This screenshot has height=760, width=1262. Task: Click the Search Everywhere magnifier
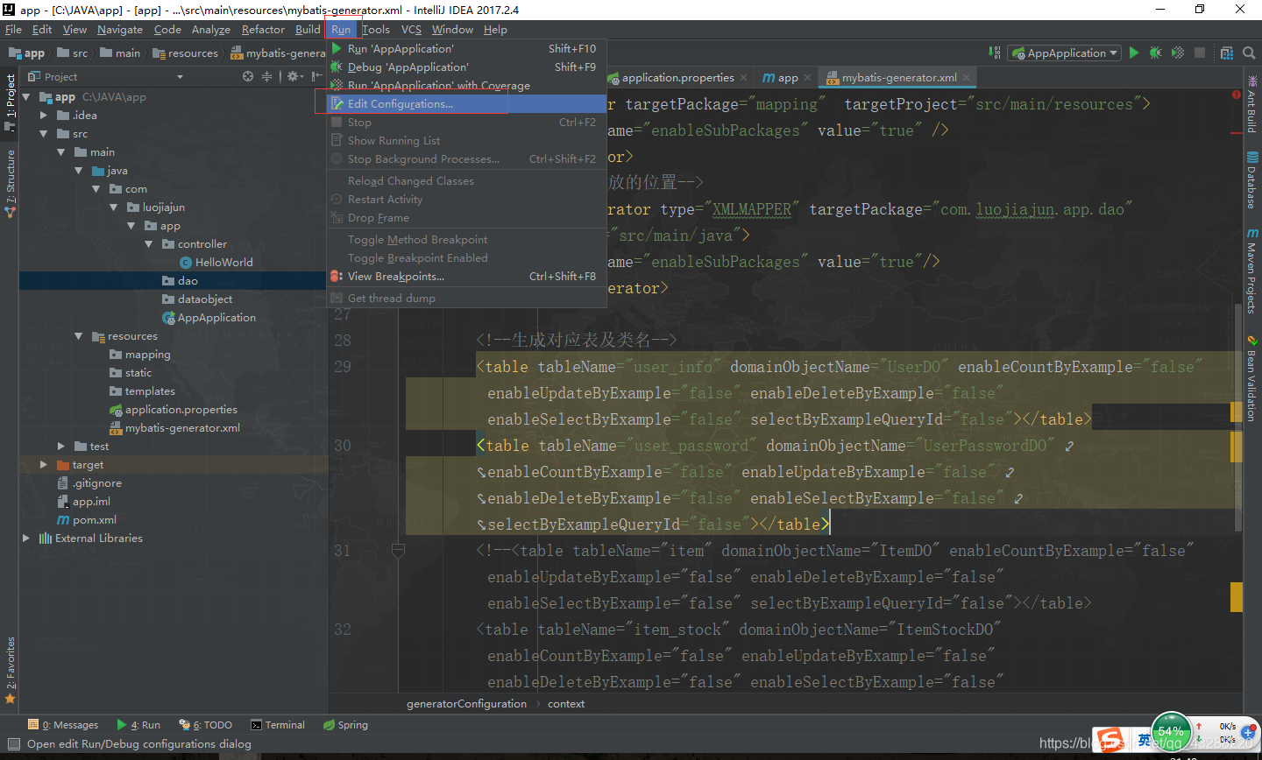pos(1249,53)
